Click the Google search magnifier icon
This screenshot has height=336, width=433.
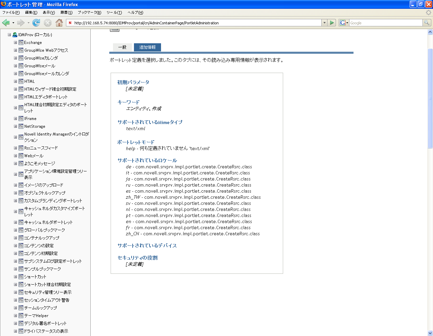[x=427, y=23]
